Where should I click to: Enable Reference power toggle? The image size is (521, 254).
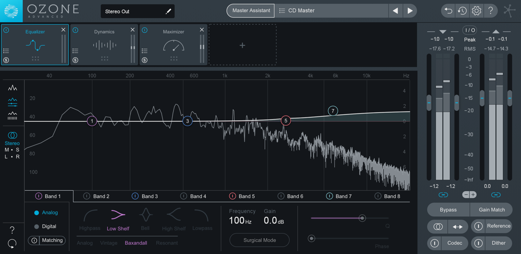(x=478, y=226)
